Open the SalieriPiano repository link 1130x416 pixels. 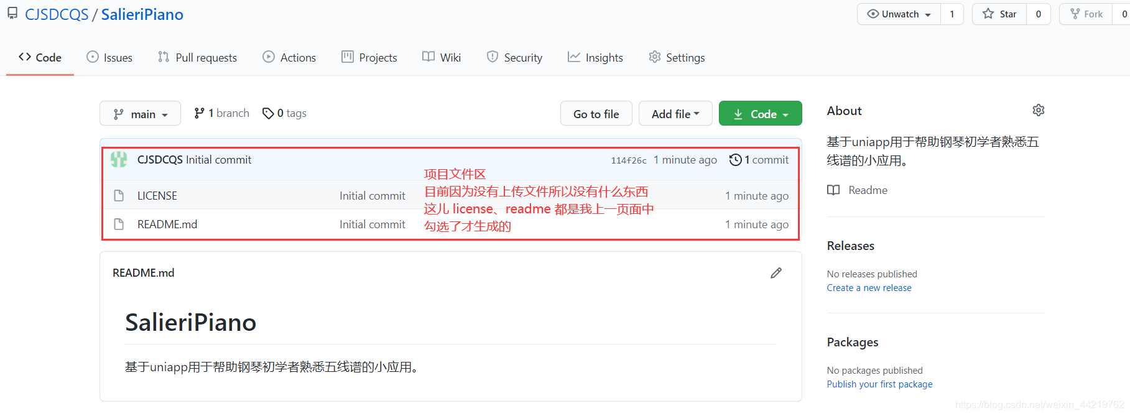tap(142, 14)
